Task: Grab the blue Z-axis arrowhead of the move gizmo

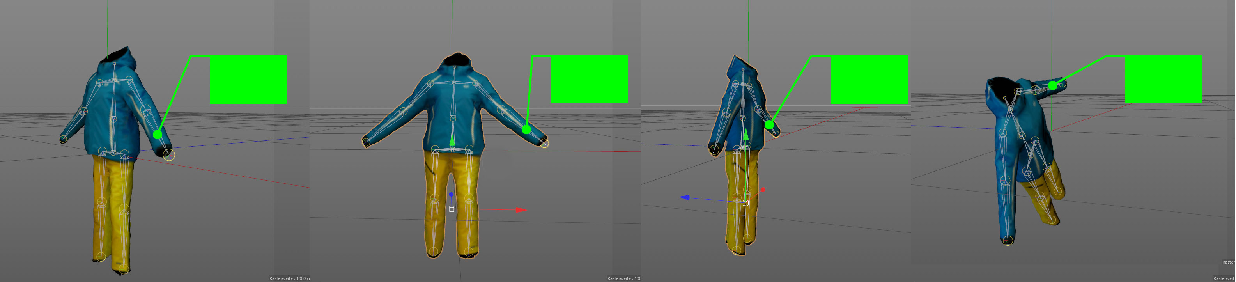Action: 685,197
